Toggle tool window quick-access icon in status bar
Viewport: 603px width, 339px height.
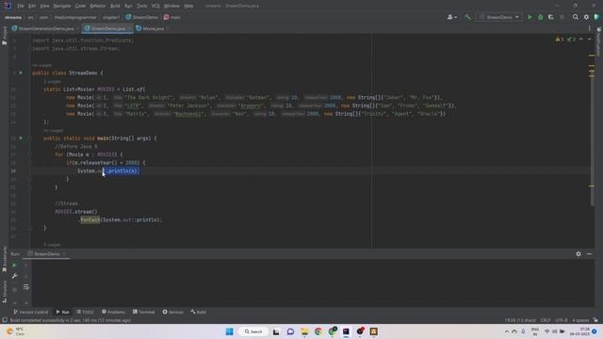5,320
